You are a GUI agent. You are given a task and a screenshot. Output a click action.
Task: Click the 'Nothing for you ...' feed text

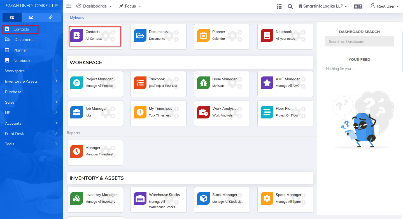click(x=340, y=69)
